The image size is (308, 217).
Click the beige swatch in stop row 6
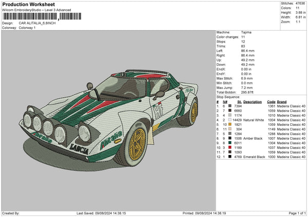230,129
